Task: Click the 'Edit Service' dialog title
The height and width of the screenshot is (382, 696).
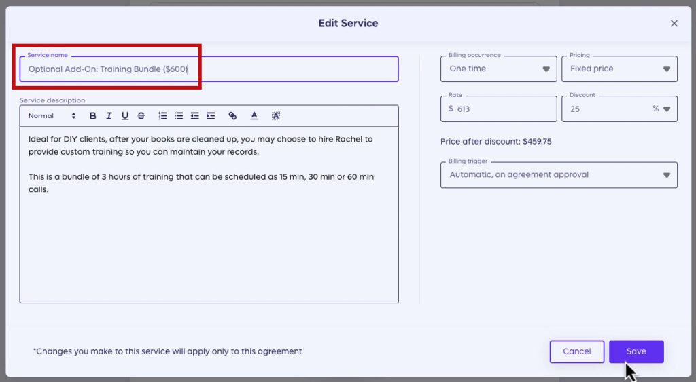Action: 348,24
